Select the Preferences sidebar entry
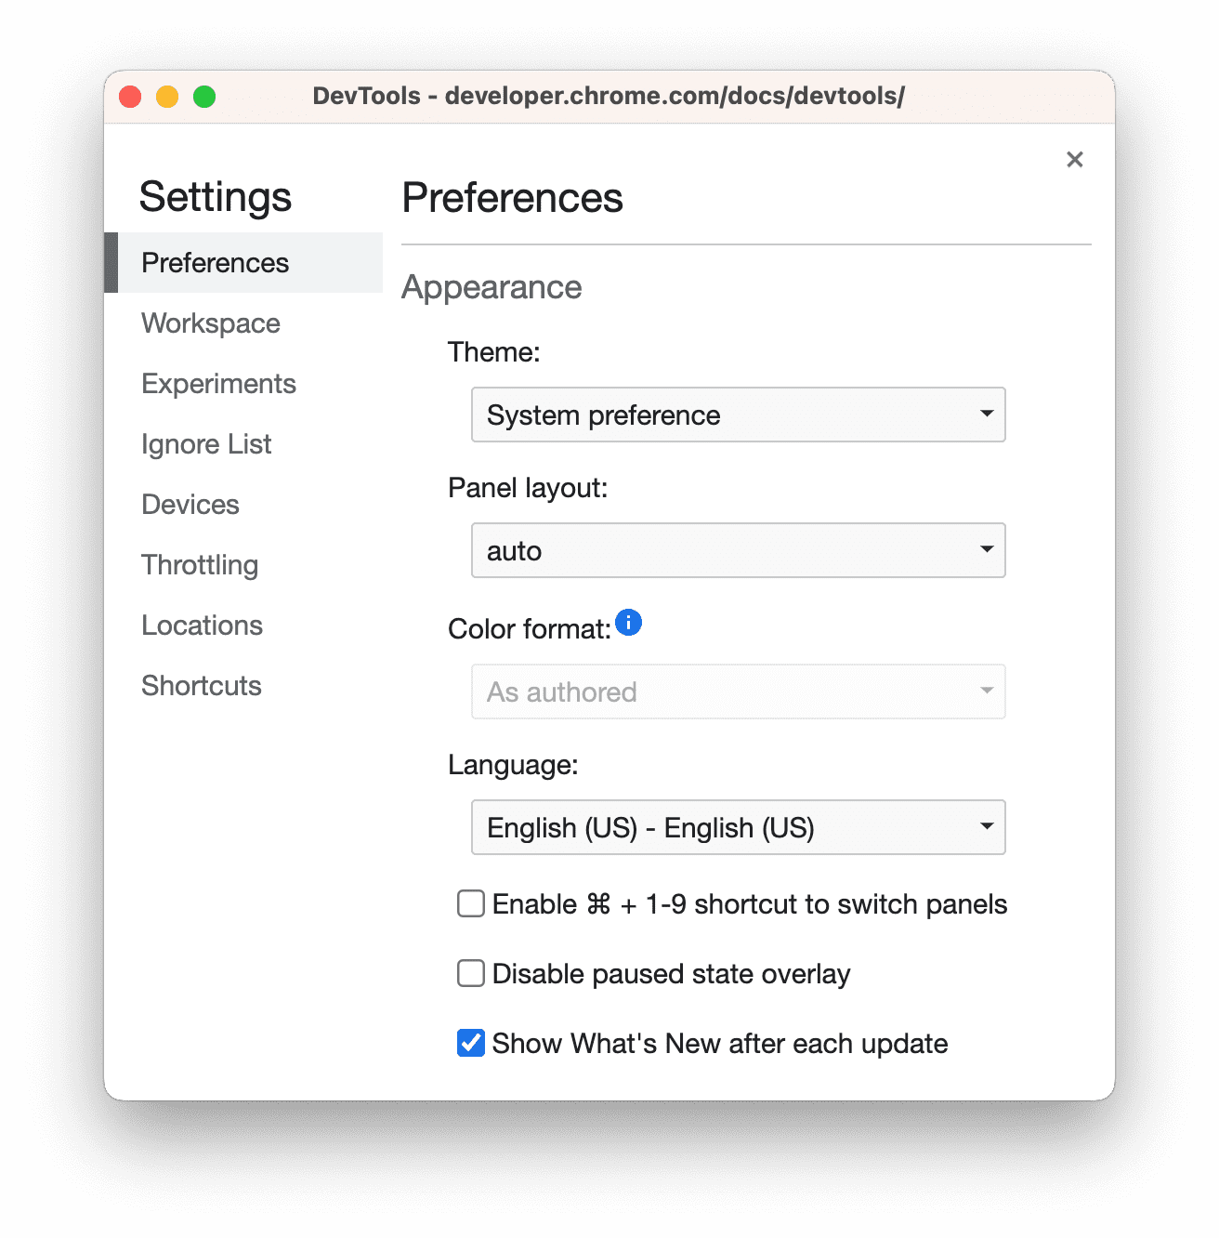The height and width of the screenshot is (1238, 1219). pyautogui.click(x=214, y=262)
